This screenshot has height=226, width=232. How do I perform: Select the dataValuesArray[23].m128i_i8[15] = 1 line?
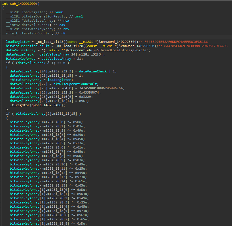[x=46, y=76]
